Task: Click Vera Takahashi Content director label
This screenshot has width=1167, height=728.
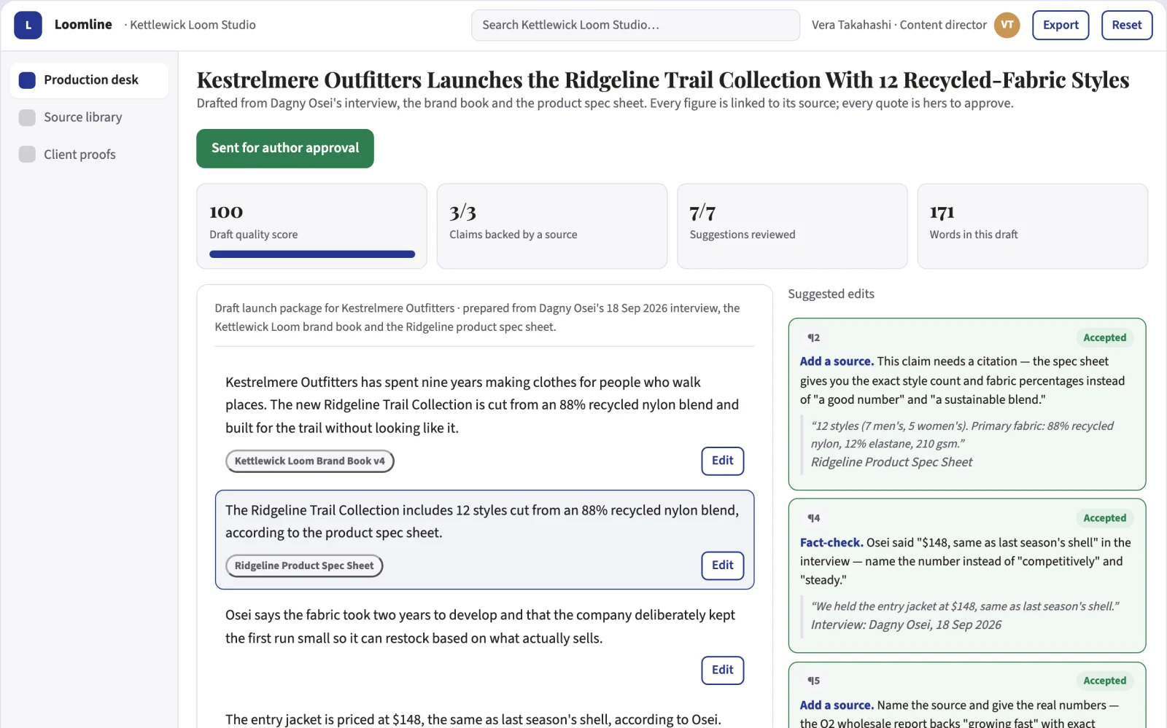Action: pos(899,25)
